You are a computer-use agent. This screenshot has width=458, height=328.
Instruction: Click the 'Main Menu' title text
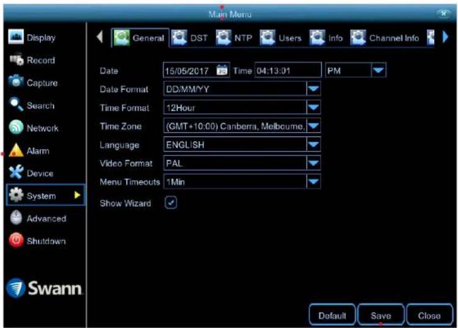click(x=230, y=14)
